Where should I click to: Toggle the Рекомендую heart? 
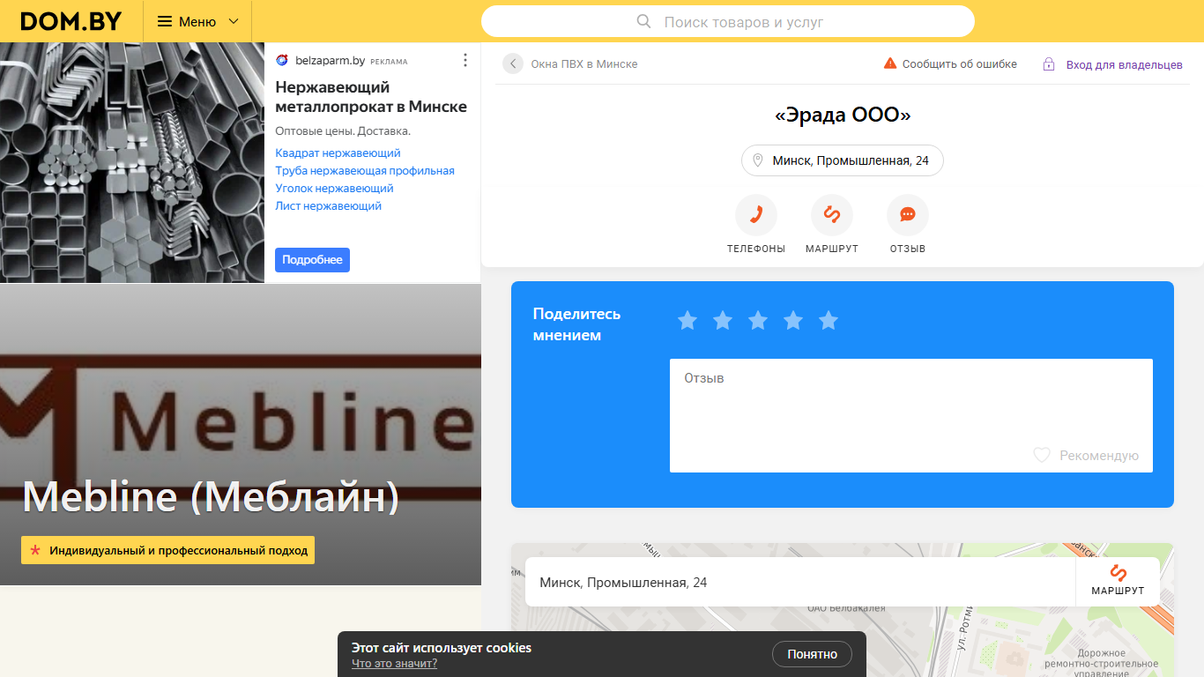(1042, 455)
